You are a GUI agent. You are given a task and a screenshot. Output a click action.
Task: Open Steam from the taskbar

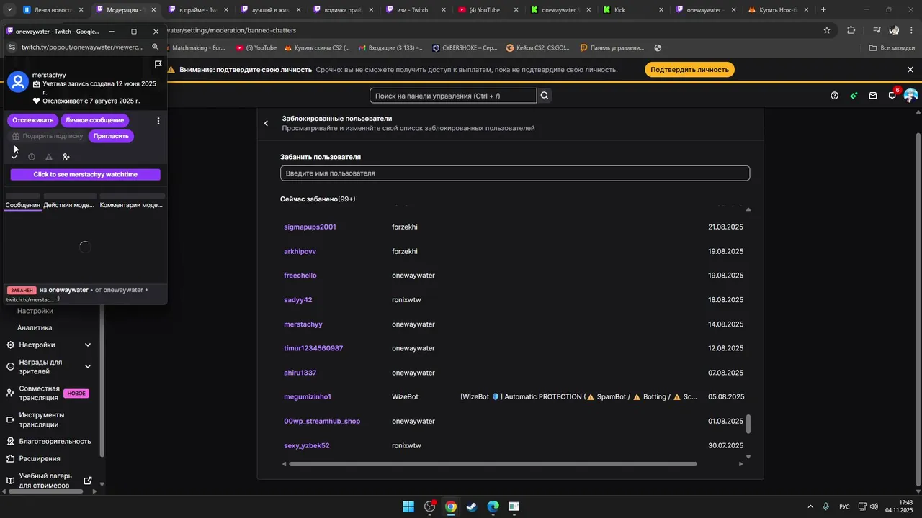(472, 506)
